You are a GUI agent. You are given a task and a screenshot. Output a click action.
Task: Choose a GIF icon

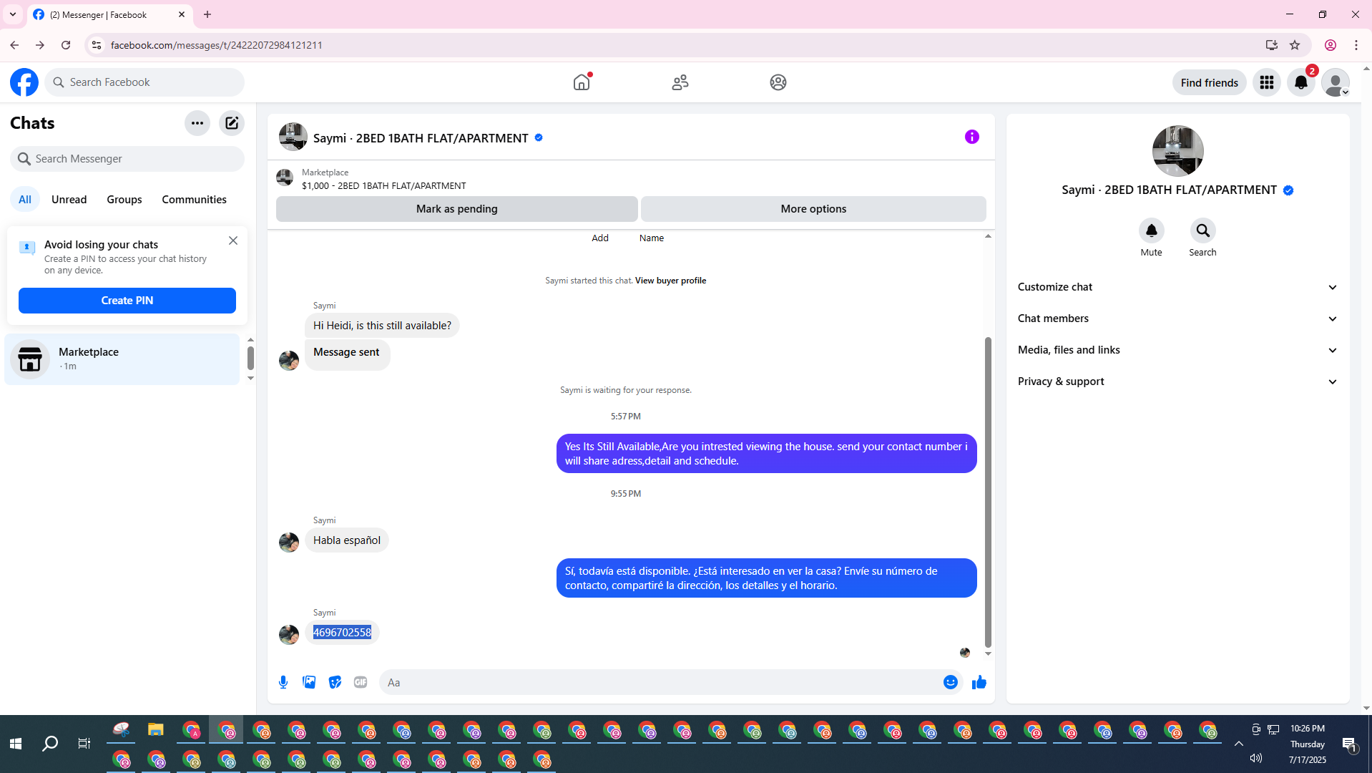pyautogui.click(x=361, y=683)
